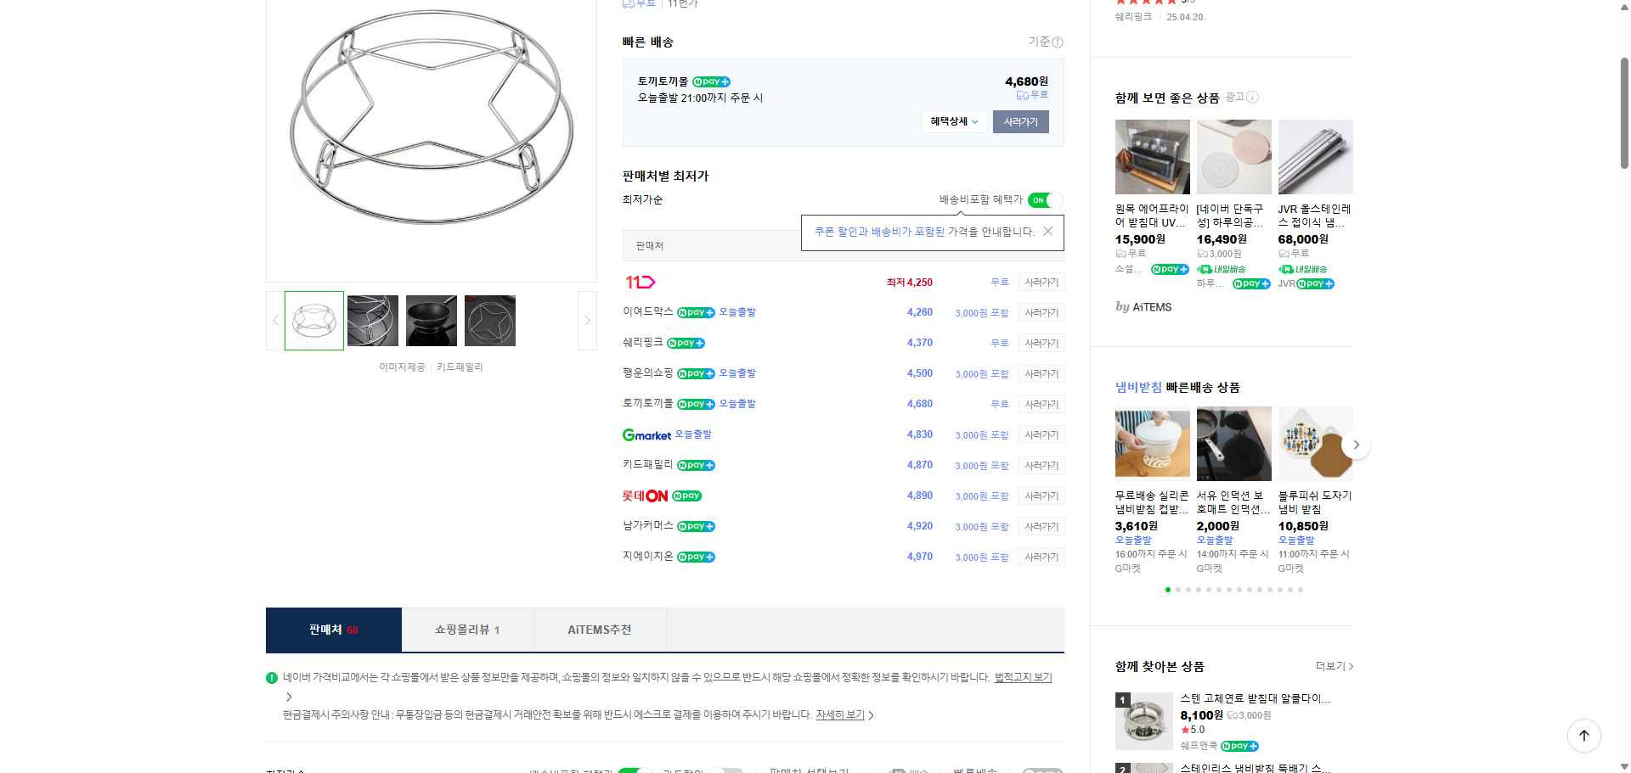1631x773 pixels.
Task: Select the second carousel page dot
Action: tap(1178, 589)
